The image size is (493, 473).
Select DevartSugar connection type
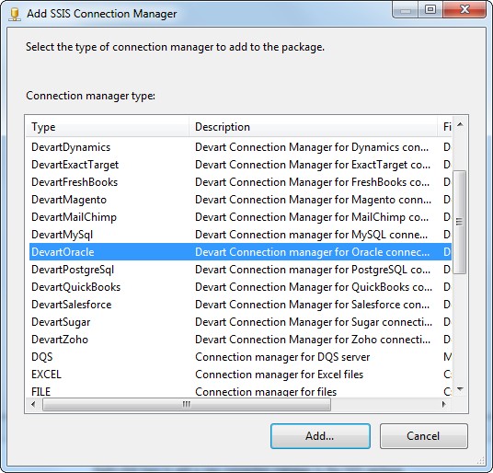pyautogui.click(x=241, y=322)
